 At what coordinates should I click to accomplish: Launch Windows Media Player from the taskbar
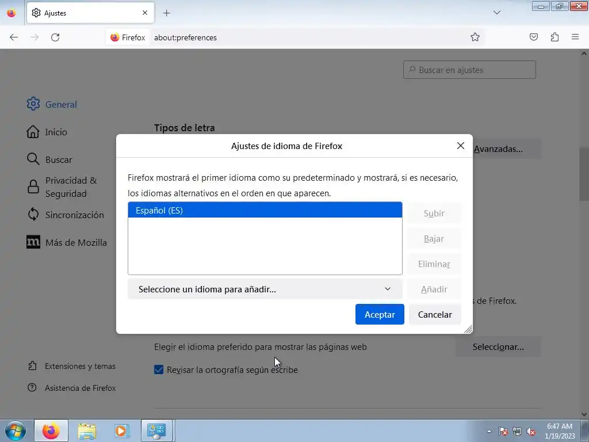point(122,430)
